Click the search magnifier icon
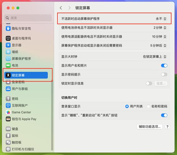Viewport: 177px width, 155px height. click(7, 18)
